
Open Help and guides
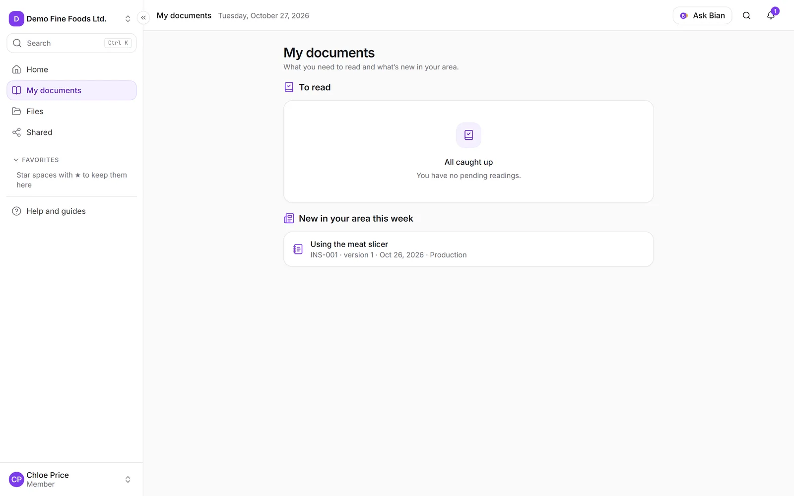[x=71, y=211]
